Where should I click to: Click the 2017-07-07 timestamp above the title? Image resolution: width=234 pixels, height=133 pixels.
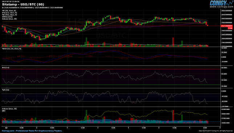tap(11, 1)
